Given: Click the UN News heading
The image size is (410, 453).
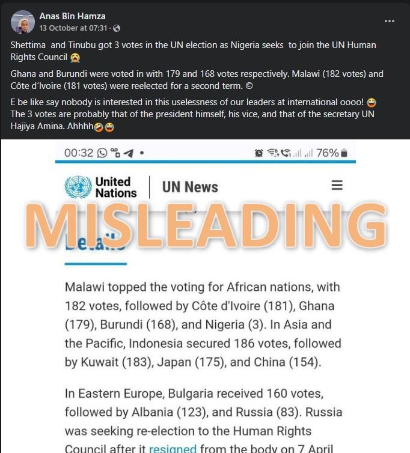Looking at the screenshot, I should point(190,187).
